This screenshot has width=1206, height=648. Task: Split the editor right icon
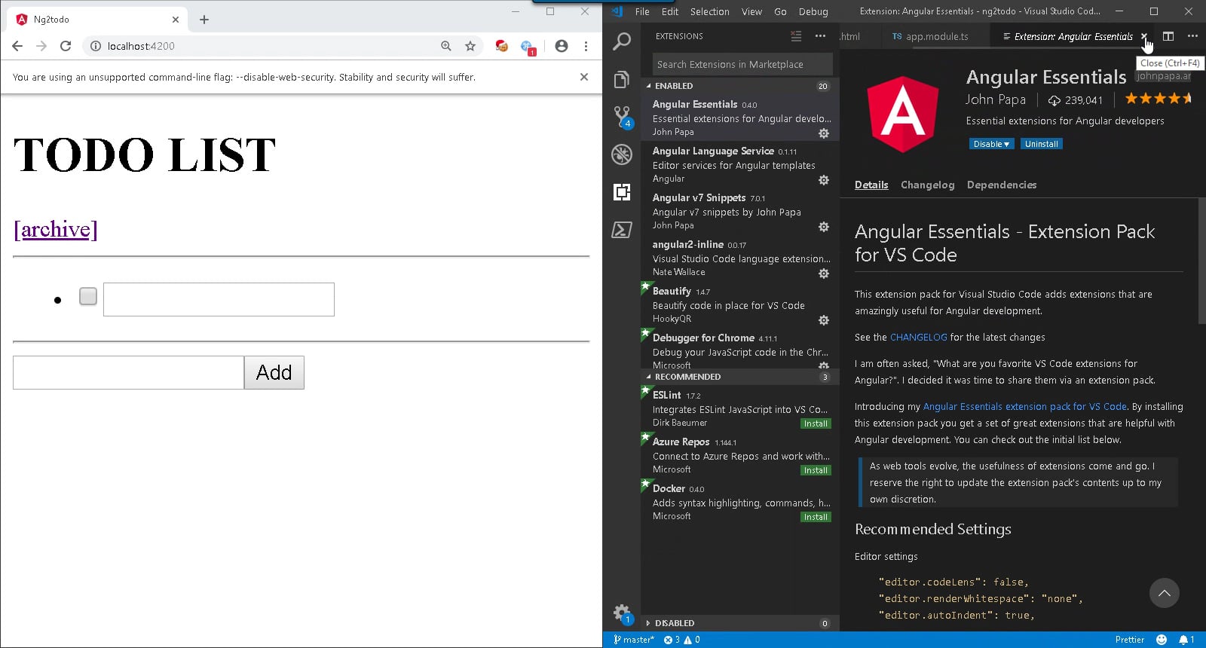(1168, 36)
